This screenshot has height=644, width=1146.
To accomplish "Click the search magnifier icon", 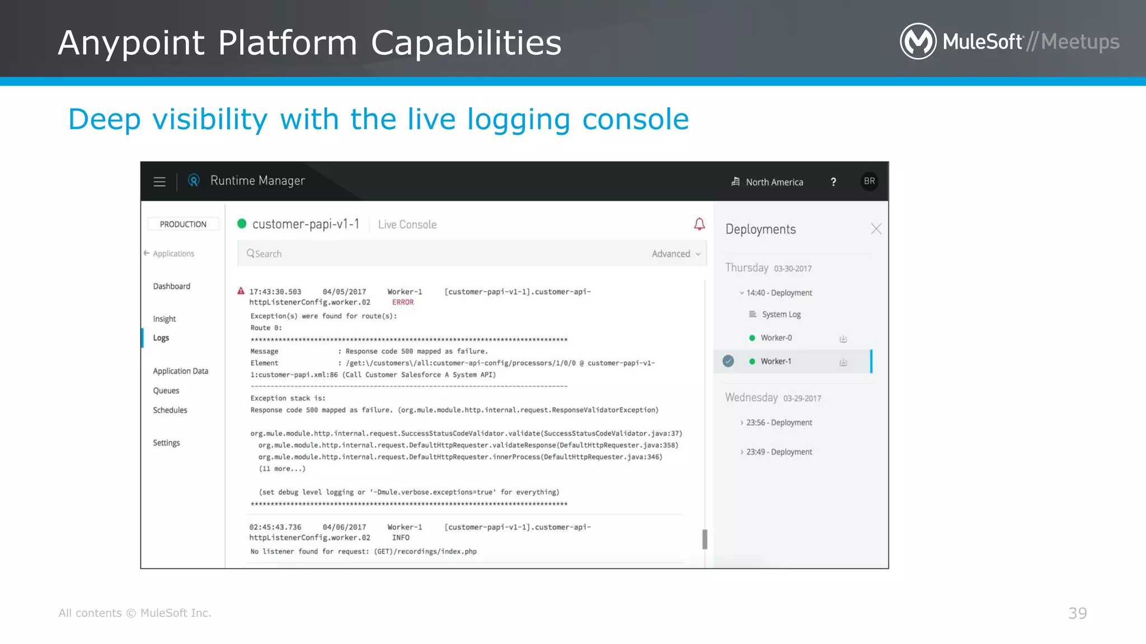I will pyautogui.click(x=251, y=253).
